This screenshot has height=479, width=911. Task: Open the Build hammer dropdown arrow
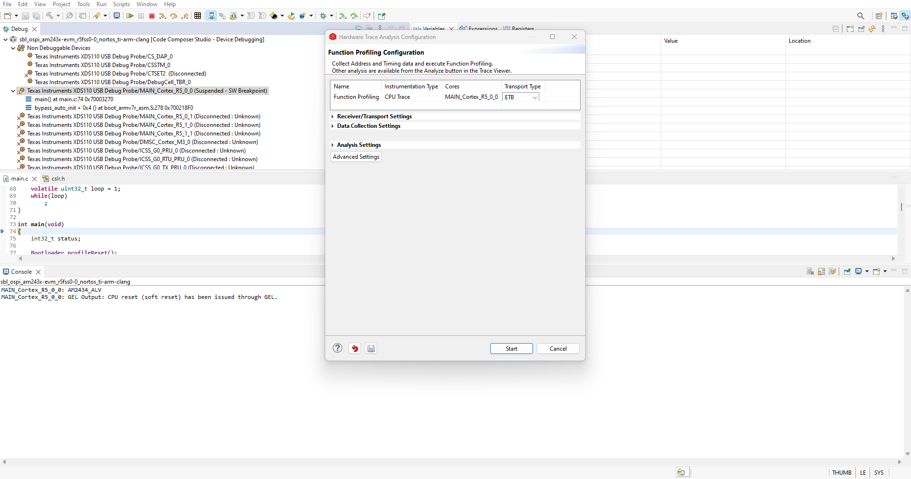coord(58,16)
